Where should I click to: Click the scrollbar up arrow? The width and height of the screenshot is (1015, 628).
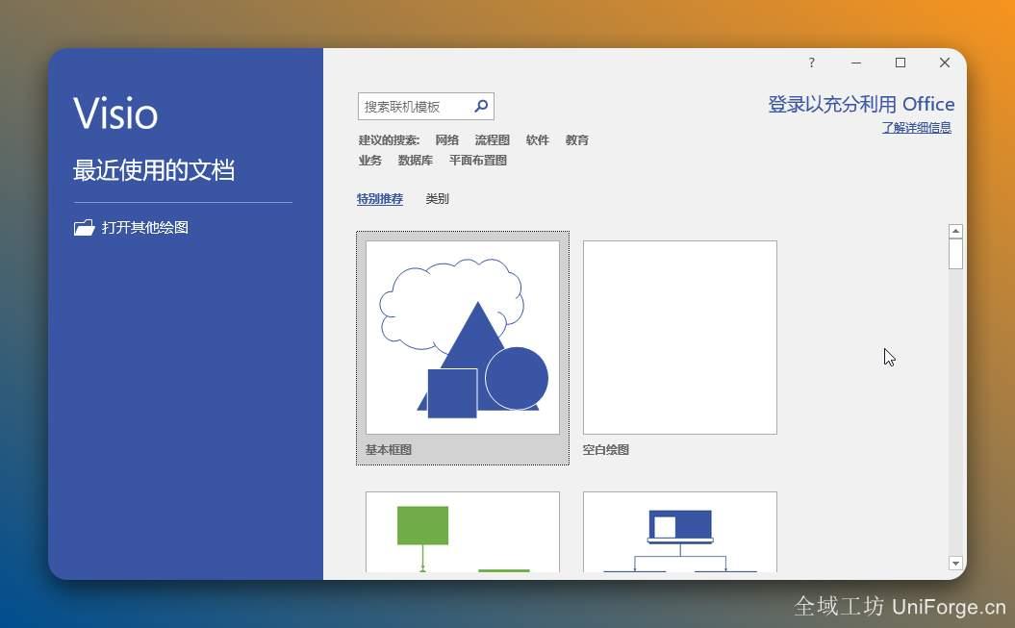click(x=955, y=231)
